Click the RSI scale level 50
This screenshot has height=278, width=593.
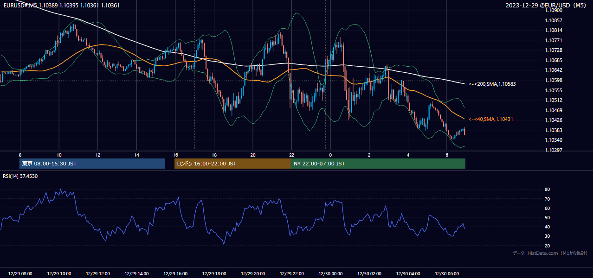[548, 218]
